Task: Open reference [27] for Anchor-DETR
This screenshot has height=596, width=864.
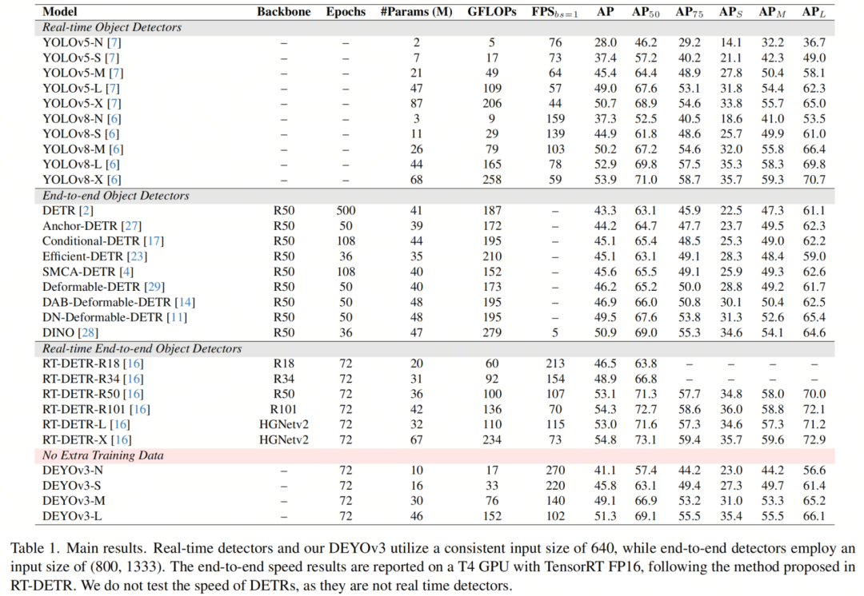Action: pyautogui.click(x=131, y=226)
